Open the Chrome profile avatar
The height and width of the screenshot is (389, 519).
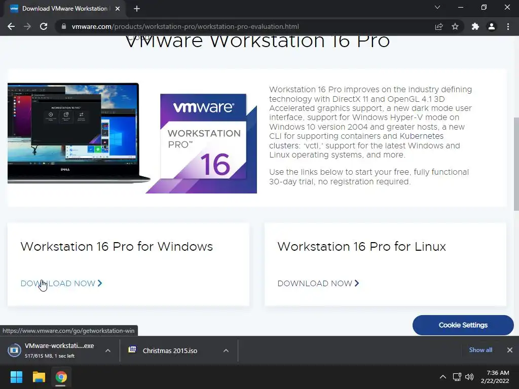[492, 26]
